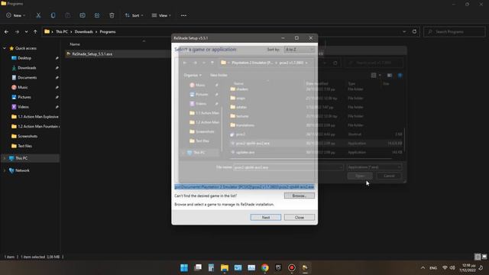
Task: Click Cancel in the file dialog
Action: tap(389, 176)
